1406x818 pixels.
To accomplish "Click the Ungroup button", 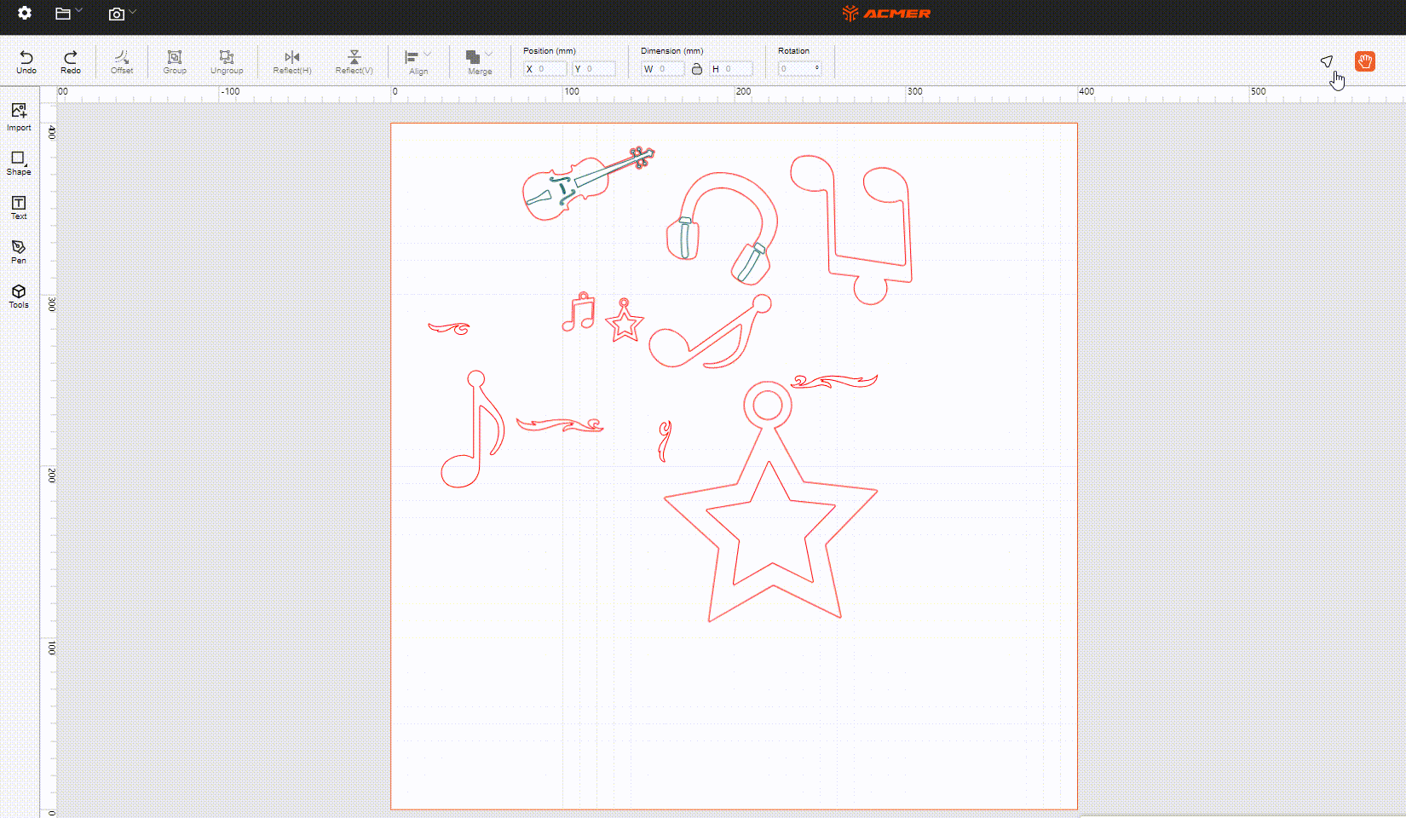I will point(227,61).
